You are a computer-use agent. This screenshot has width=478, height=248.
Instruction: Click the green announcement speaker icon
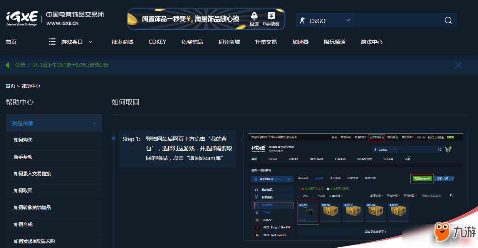click(x=9, y=65)
